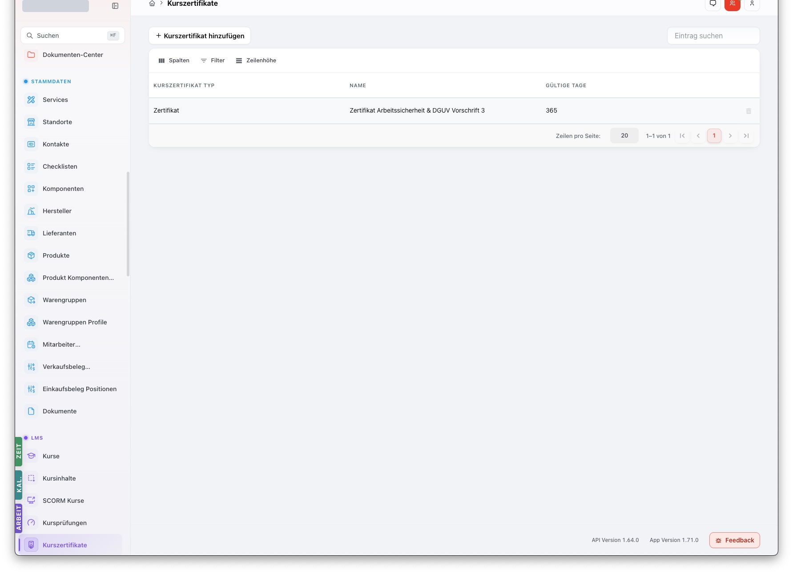Delete the Zertifikat row via trash icon
The height and width of the screenshot is (574, 793).
(x=749, y=111)
